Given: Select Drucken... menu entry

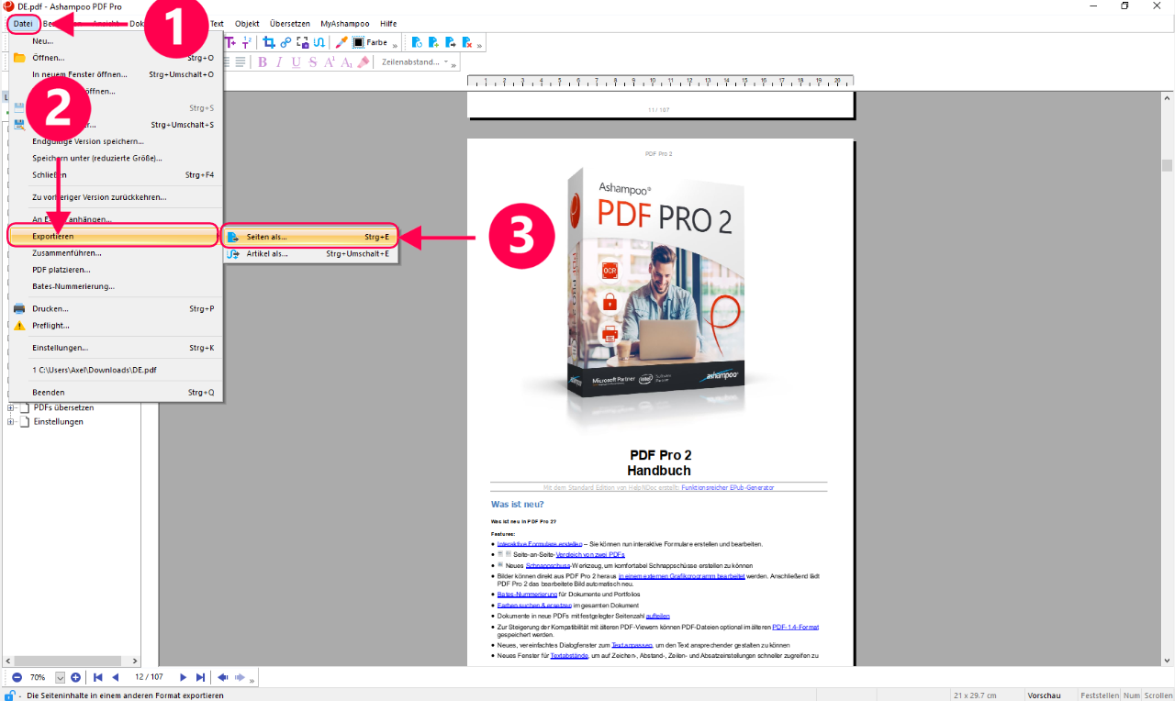Looking at the screenshot, I should pyautogui.click(x=115, y=309).
